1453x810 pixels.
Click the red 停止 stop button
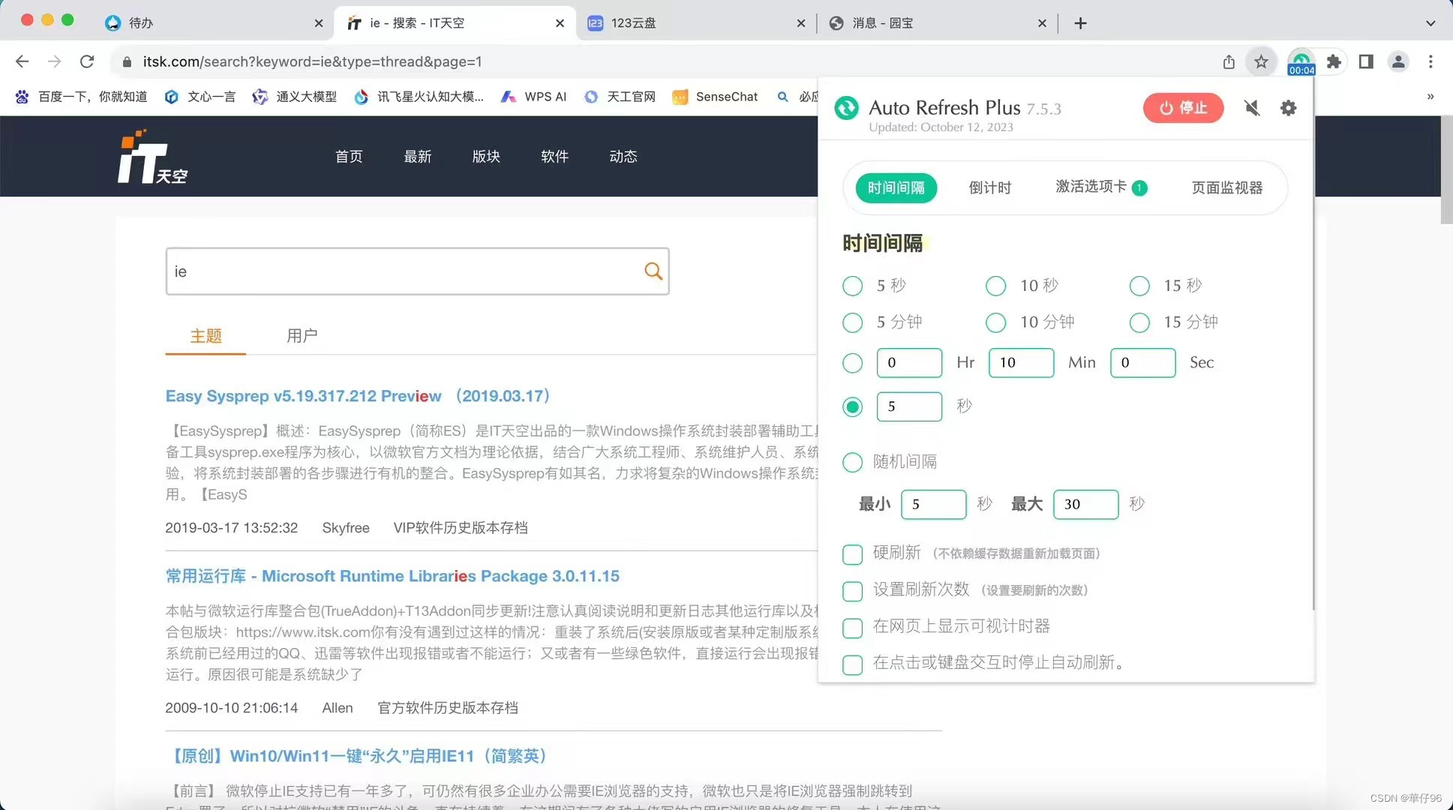pos(1183,108)
